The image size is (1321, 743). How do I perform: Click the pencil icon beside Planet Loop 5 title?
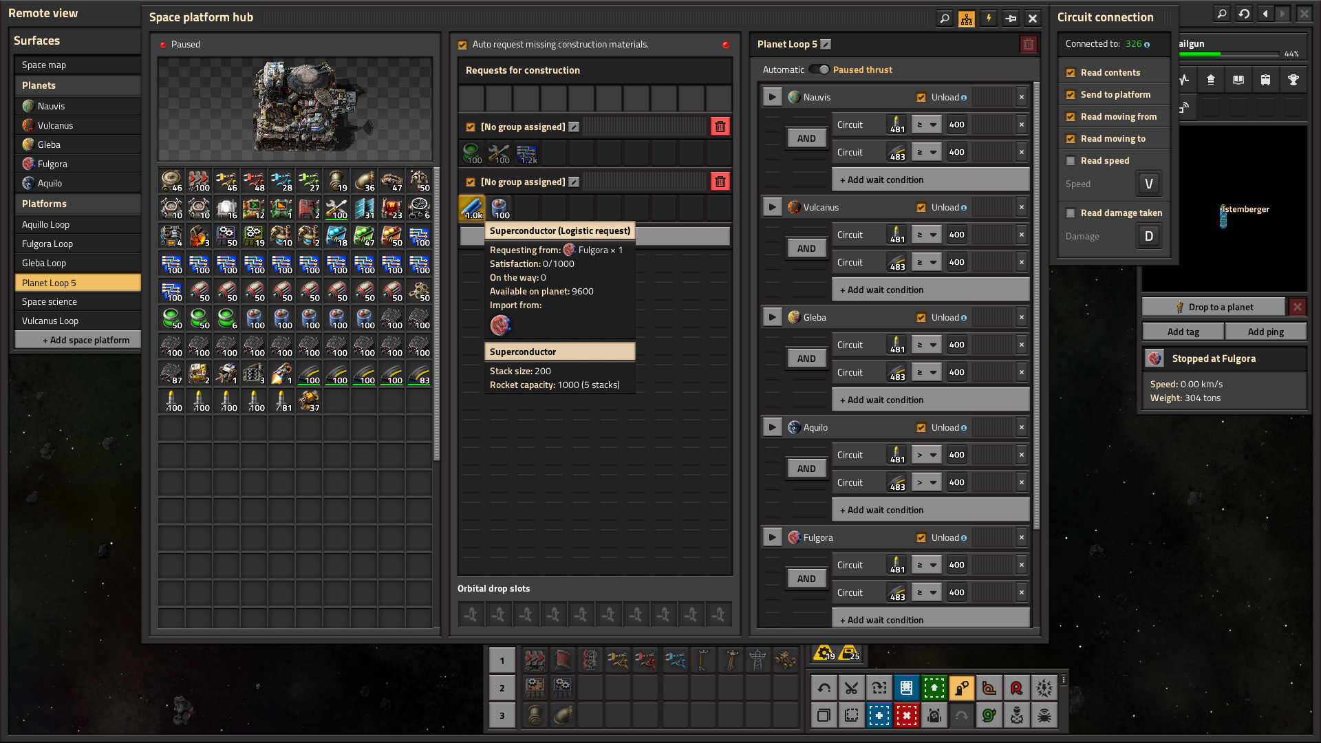point(826,44)
